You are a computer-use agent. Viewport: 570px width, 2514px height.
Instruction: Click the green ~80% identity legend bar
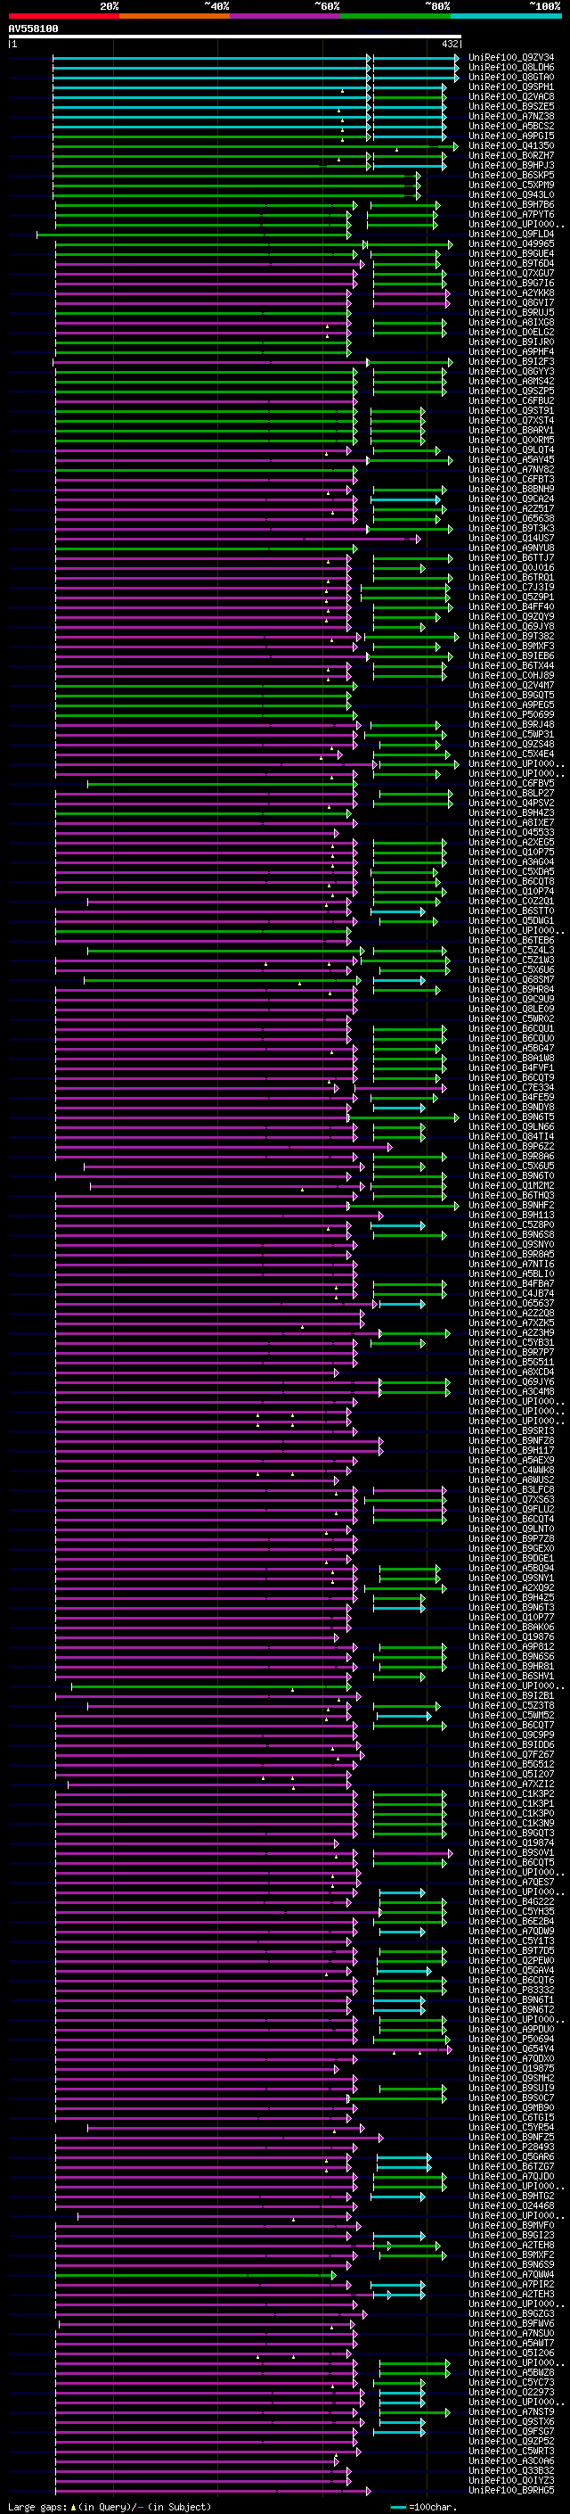pyautogui.click(x=395, y=16)
